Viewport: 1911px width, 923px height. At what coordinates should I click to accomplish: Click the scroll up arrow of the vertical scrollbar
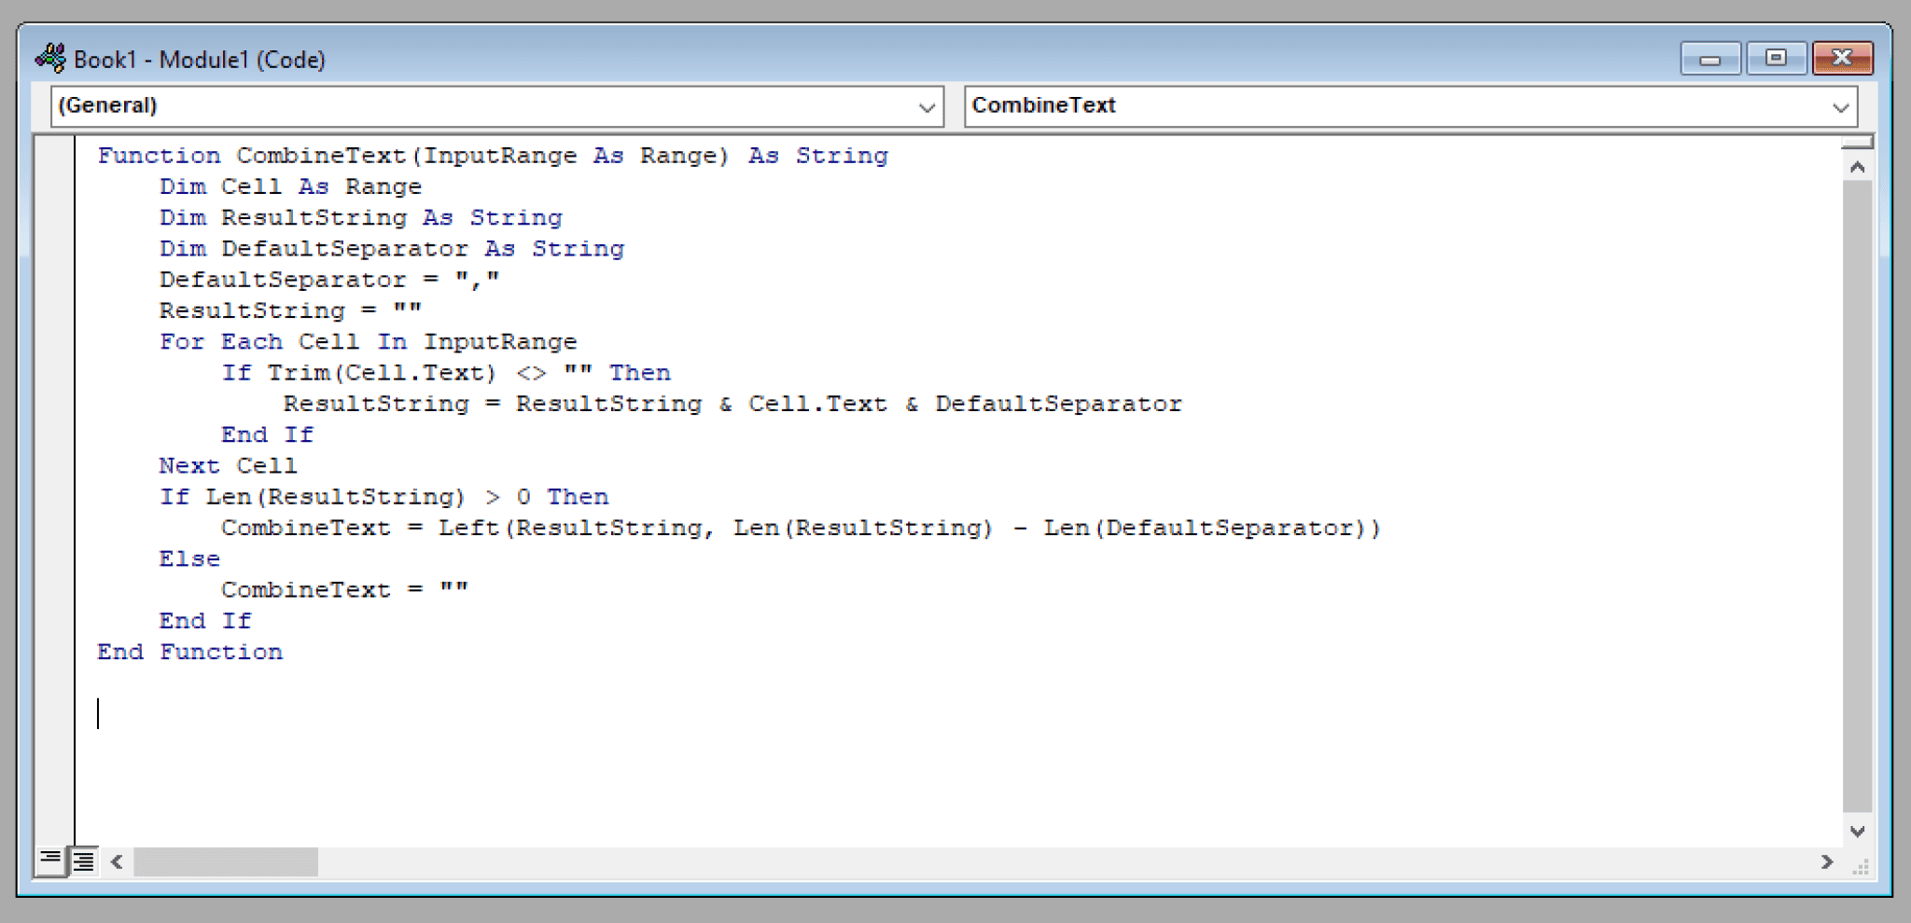[x=1859, y=164]
